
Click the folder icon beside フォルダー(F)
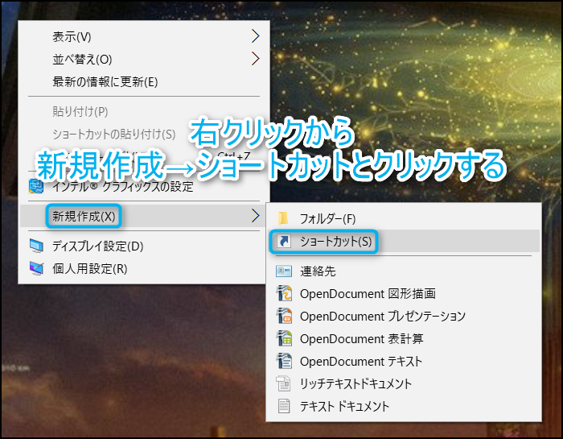click(x=283, y=218)
